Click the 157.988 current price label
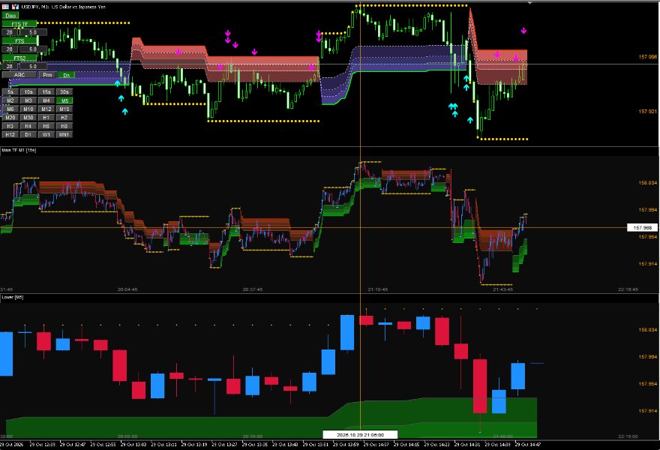660x450 pixels. (642, 228)
